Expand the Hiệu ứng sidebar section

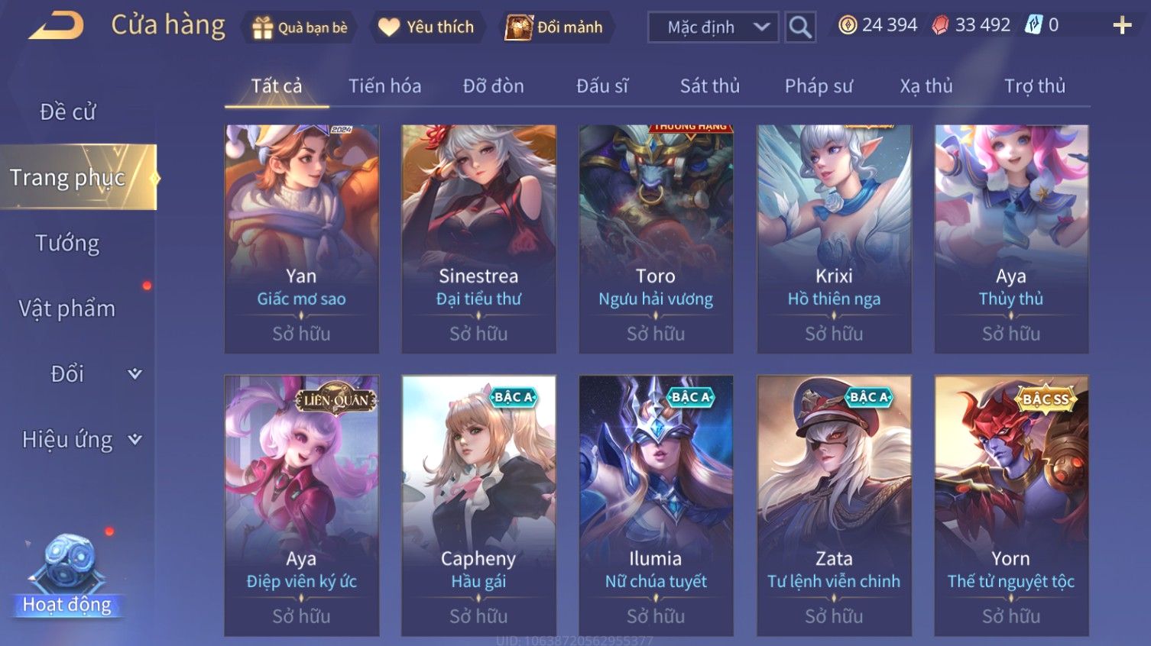78,439
